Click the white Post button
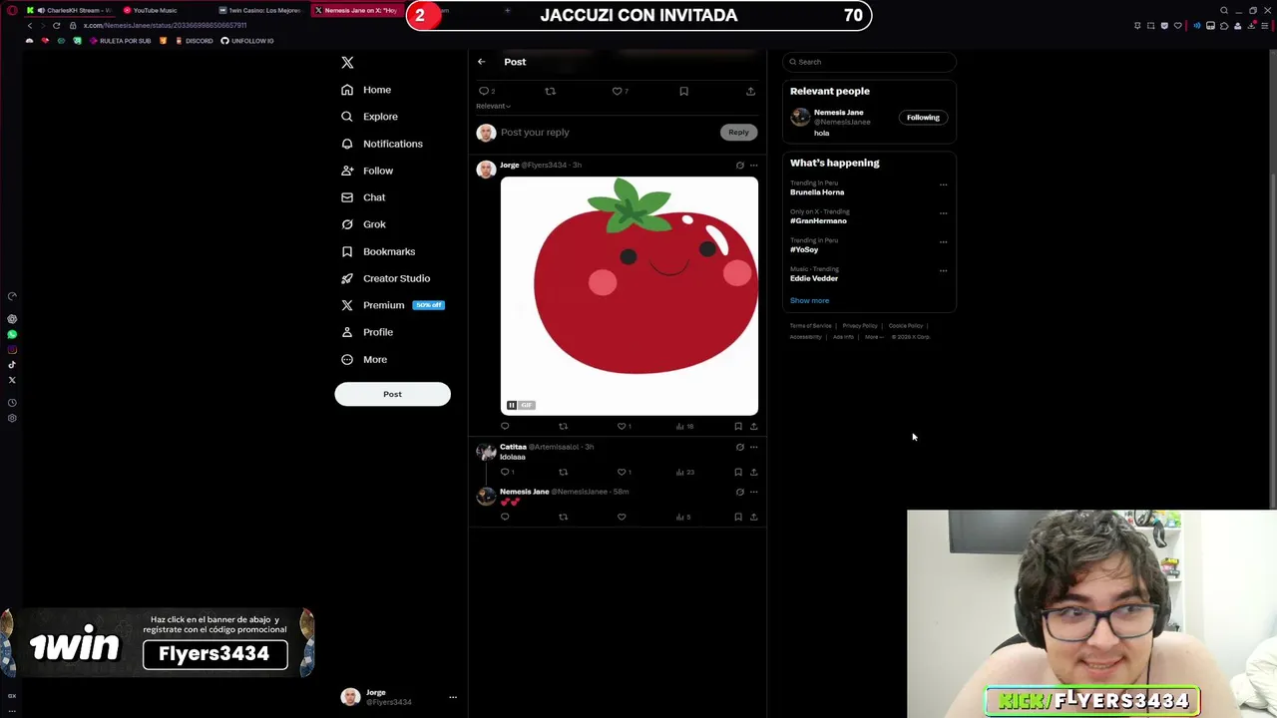Screen dimensions: 1277x718 tap(392, 394)
